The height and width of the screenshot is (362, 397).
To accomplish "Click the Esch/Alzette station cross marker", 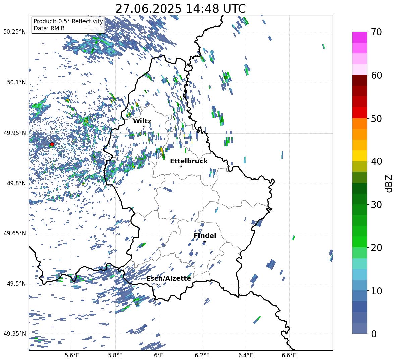I will point(157,284).
